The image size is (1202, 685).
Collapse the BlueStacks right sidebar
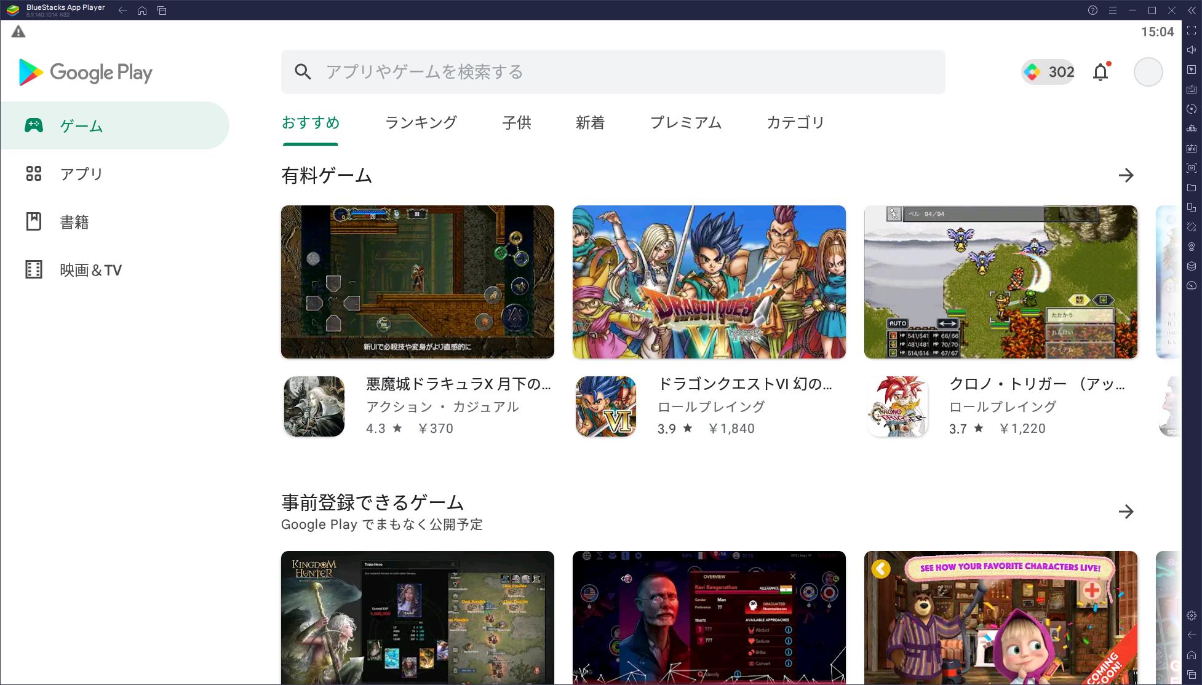(x=1192, y=10)
